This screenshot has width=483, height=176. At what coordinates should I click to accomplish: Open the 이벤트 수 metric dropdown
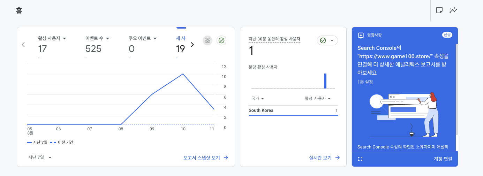coord(97,38)
